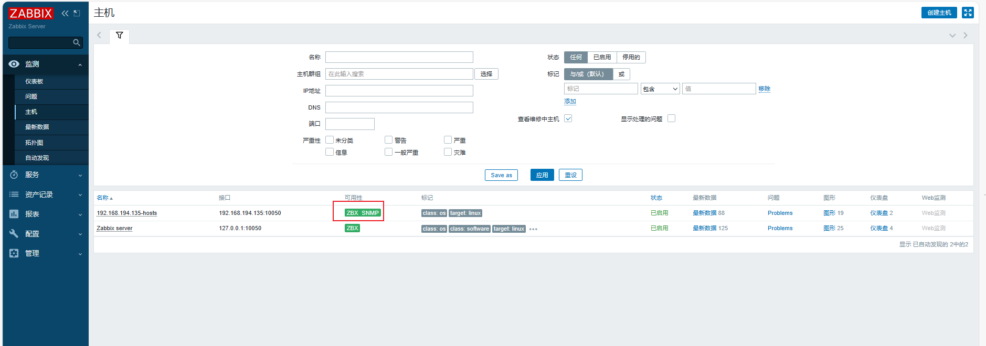This screenshot has width=986, height=346.
Task: Check the 警告 severity checkbox
Action: tap(389, 140)
